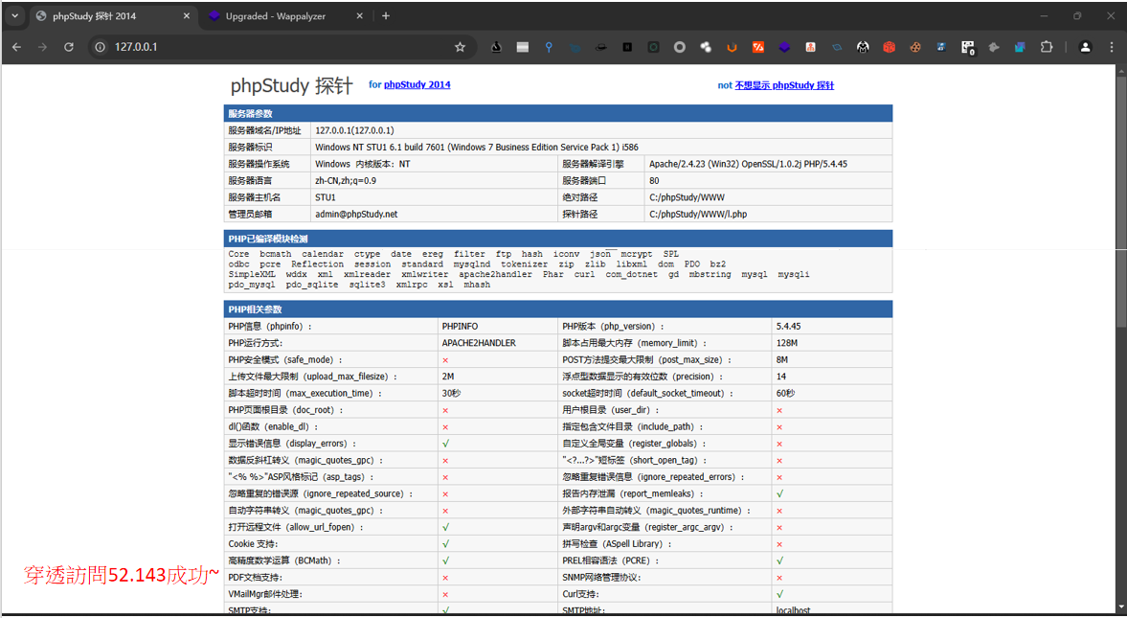
Task: Open the phpStudy 2014 link
Action: (417, 85)
